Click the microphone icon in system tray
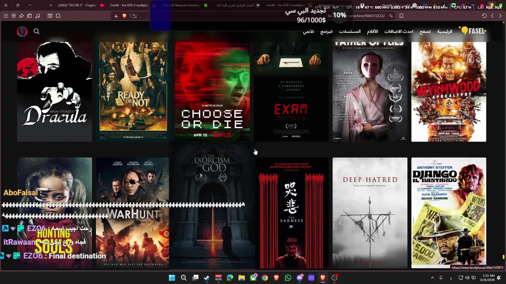 coord(441,278)
